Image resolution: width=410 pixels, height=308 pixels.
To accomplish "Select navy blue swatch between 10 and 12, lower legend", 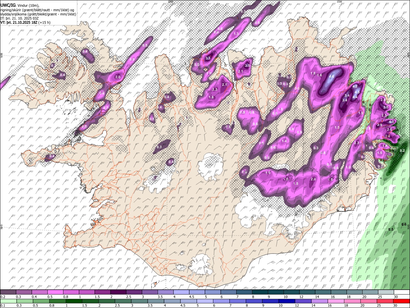I will [x=286, y=301].
